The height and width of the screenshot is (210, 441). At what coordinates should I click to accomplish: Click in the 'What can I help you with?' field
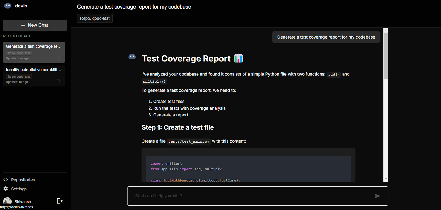(257, 196)
